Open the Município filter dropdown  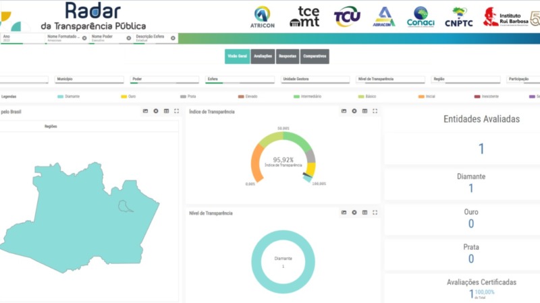tap(89, 79)
